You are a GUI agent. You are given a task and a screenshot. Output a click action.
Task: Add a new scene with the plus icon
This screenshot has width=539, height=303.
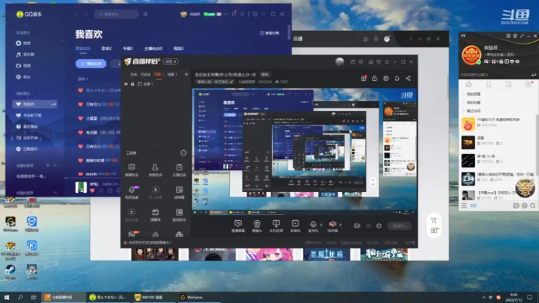click(x=186, y=74)
